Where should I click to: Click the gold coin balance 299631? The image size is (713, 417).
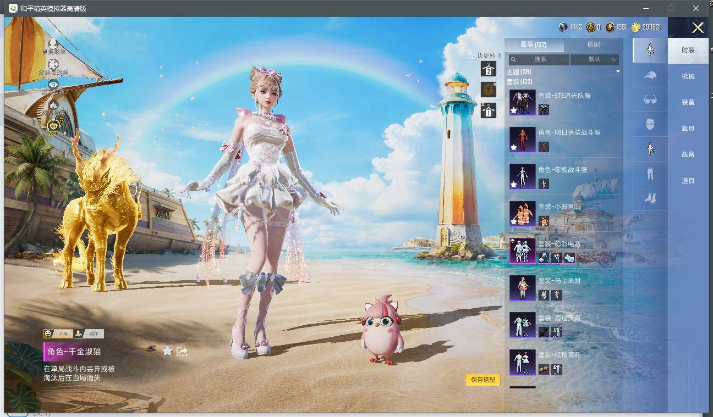646,27
